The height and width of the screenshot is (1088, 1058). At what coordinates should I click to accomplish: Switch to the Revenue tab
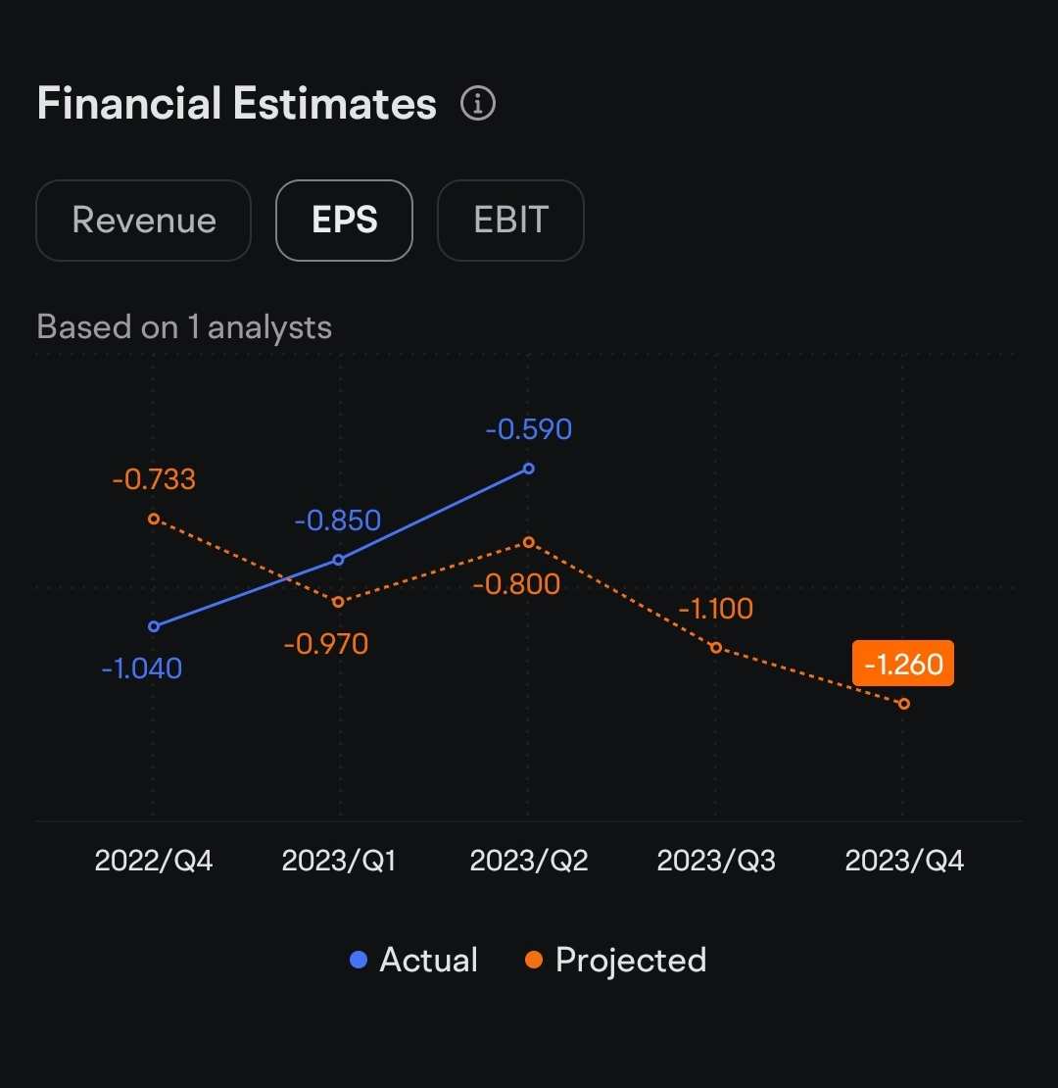point(143,221)
